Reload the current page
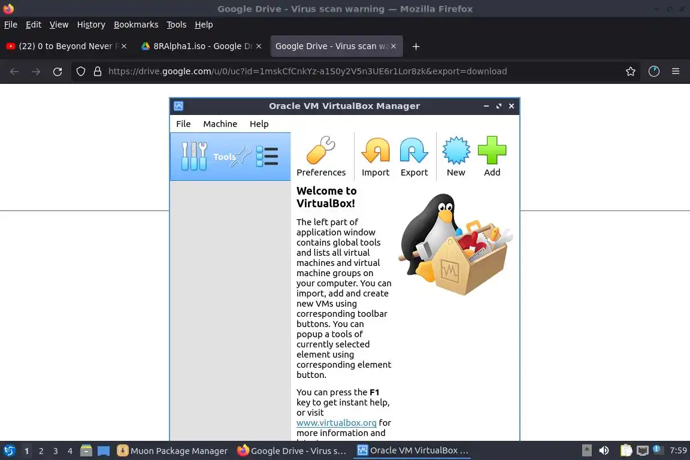690x460 pixels. 57,71
